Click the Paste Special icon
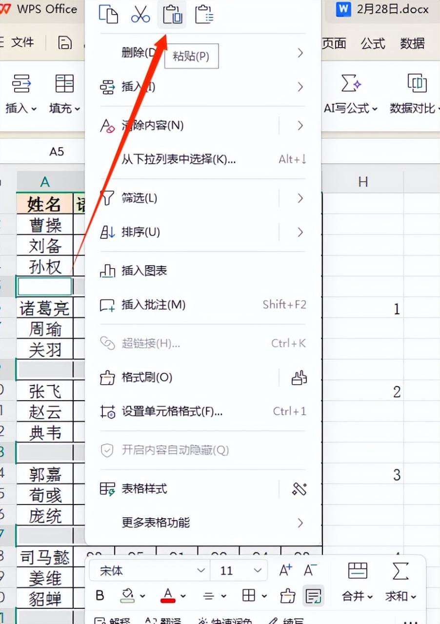Viewport: 440px width, 624px height. point(204,15)
